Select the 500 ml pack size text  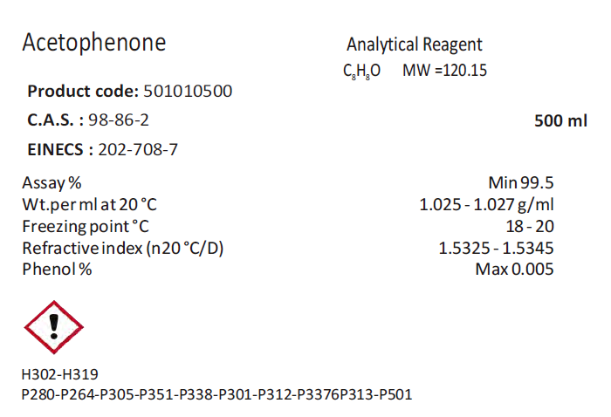[560, 121]
